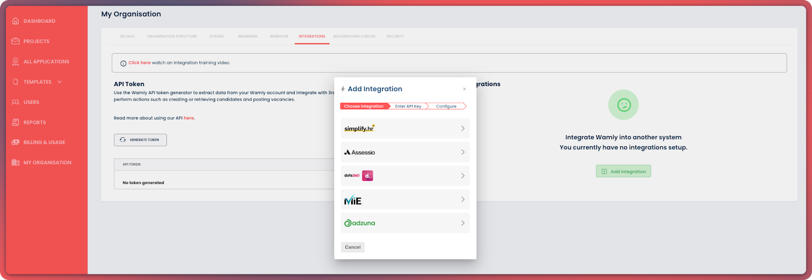The image size is (812, 280).
Task: Open the 'Click here' training video link
Action: point(139,63)
